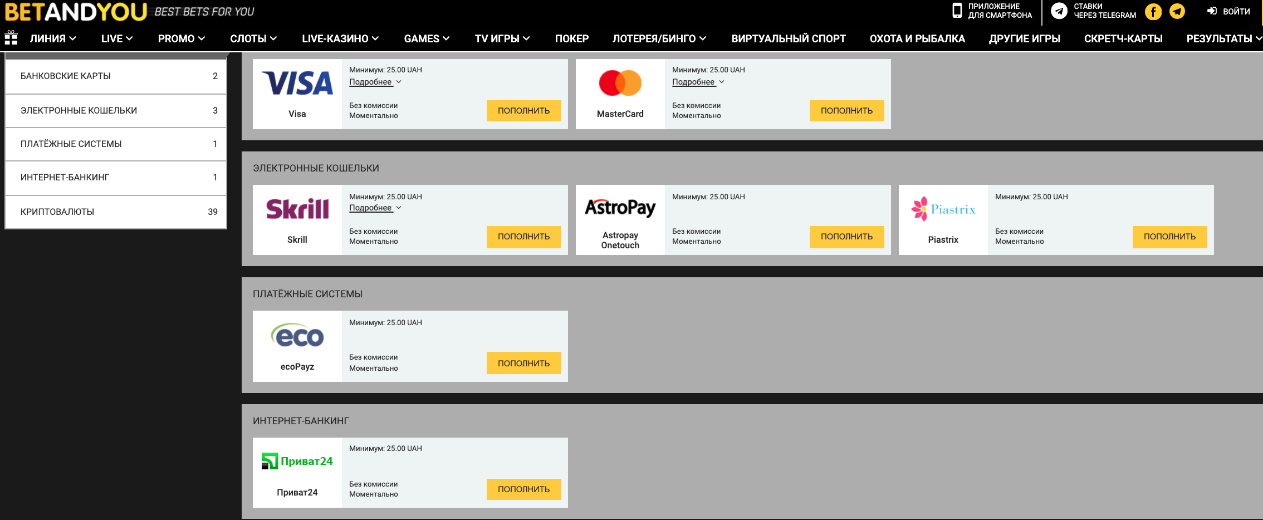Open the gift box promo icon
The width and height of the screenshot is (1263, 520).
[x=11, y=38]
